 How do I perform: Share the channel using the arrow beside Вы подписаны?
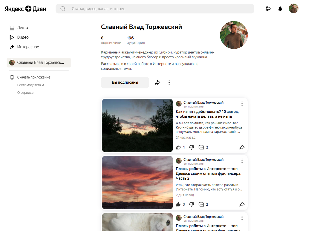click(158, 83)
